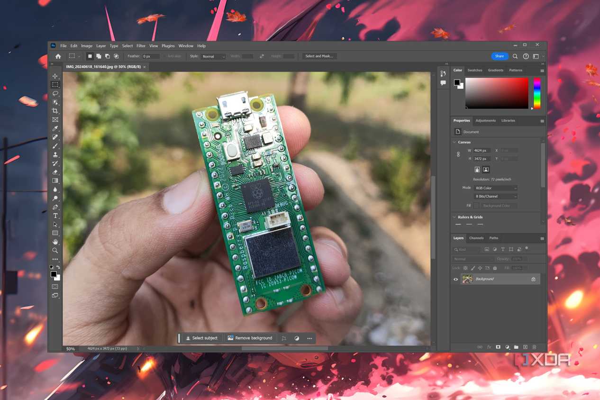The height and width of the screenshot is (400, 600).
Task: Select the Crop tool
Action: 55,111
